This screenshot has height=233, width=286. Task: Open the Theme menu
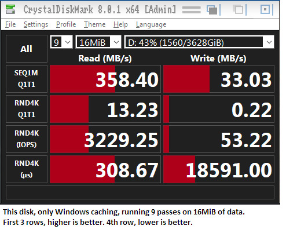pos(94,24)
